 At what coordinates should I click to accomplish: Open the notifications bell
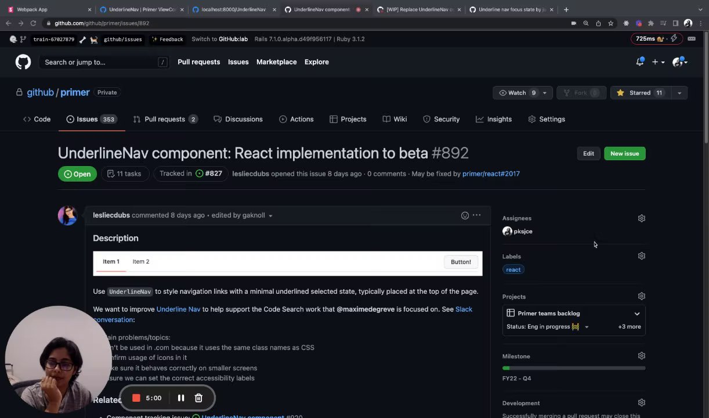click(x=640, y=62)
